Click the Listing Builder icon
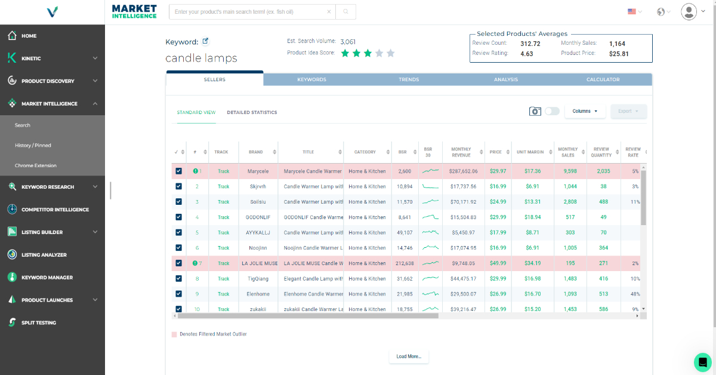716x375 pixels. (12, 232)
